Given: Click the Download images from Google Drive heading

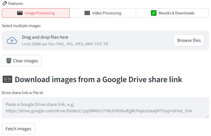Looking at the screenshot, I should click(x=98, y=80).
